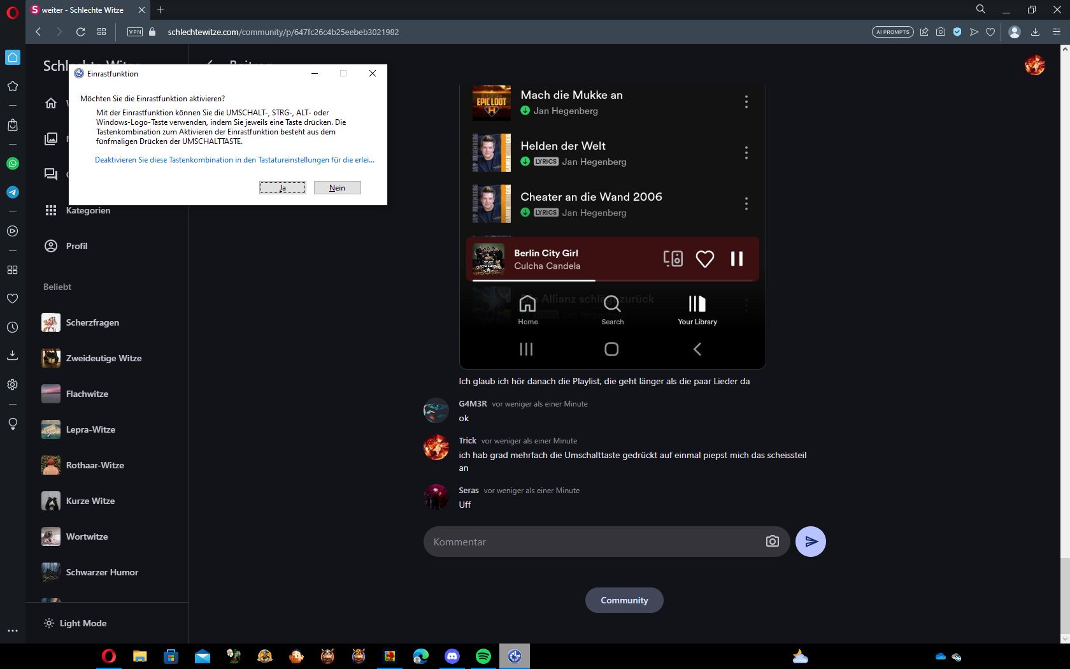Open Spotify from the taskbar

pyautogui.click(x=483, y=656)
